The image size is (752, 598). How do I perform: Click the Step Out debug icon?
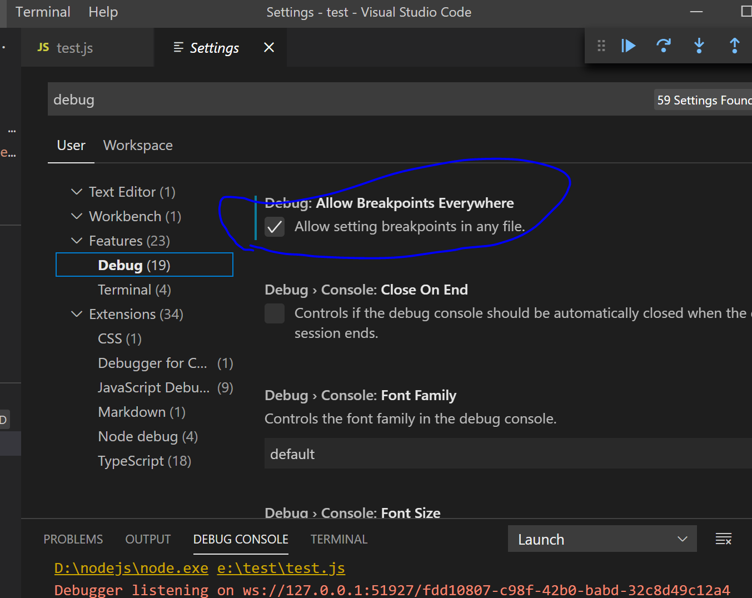tap(734, 46)
